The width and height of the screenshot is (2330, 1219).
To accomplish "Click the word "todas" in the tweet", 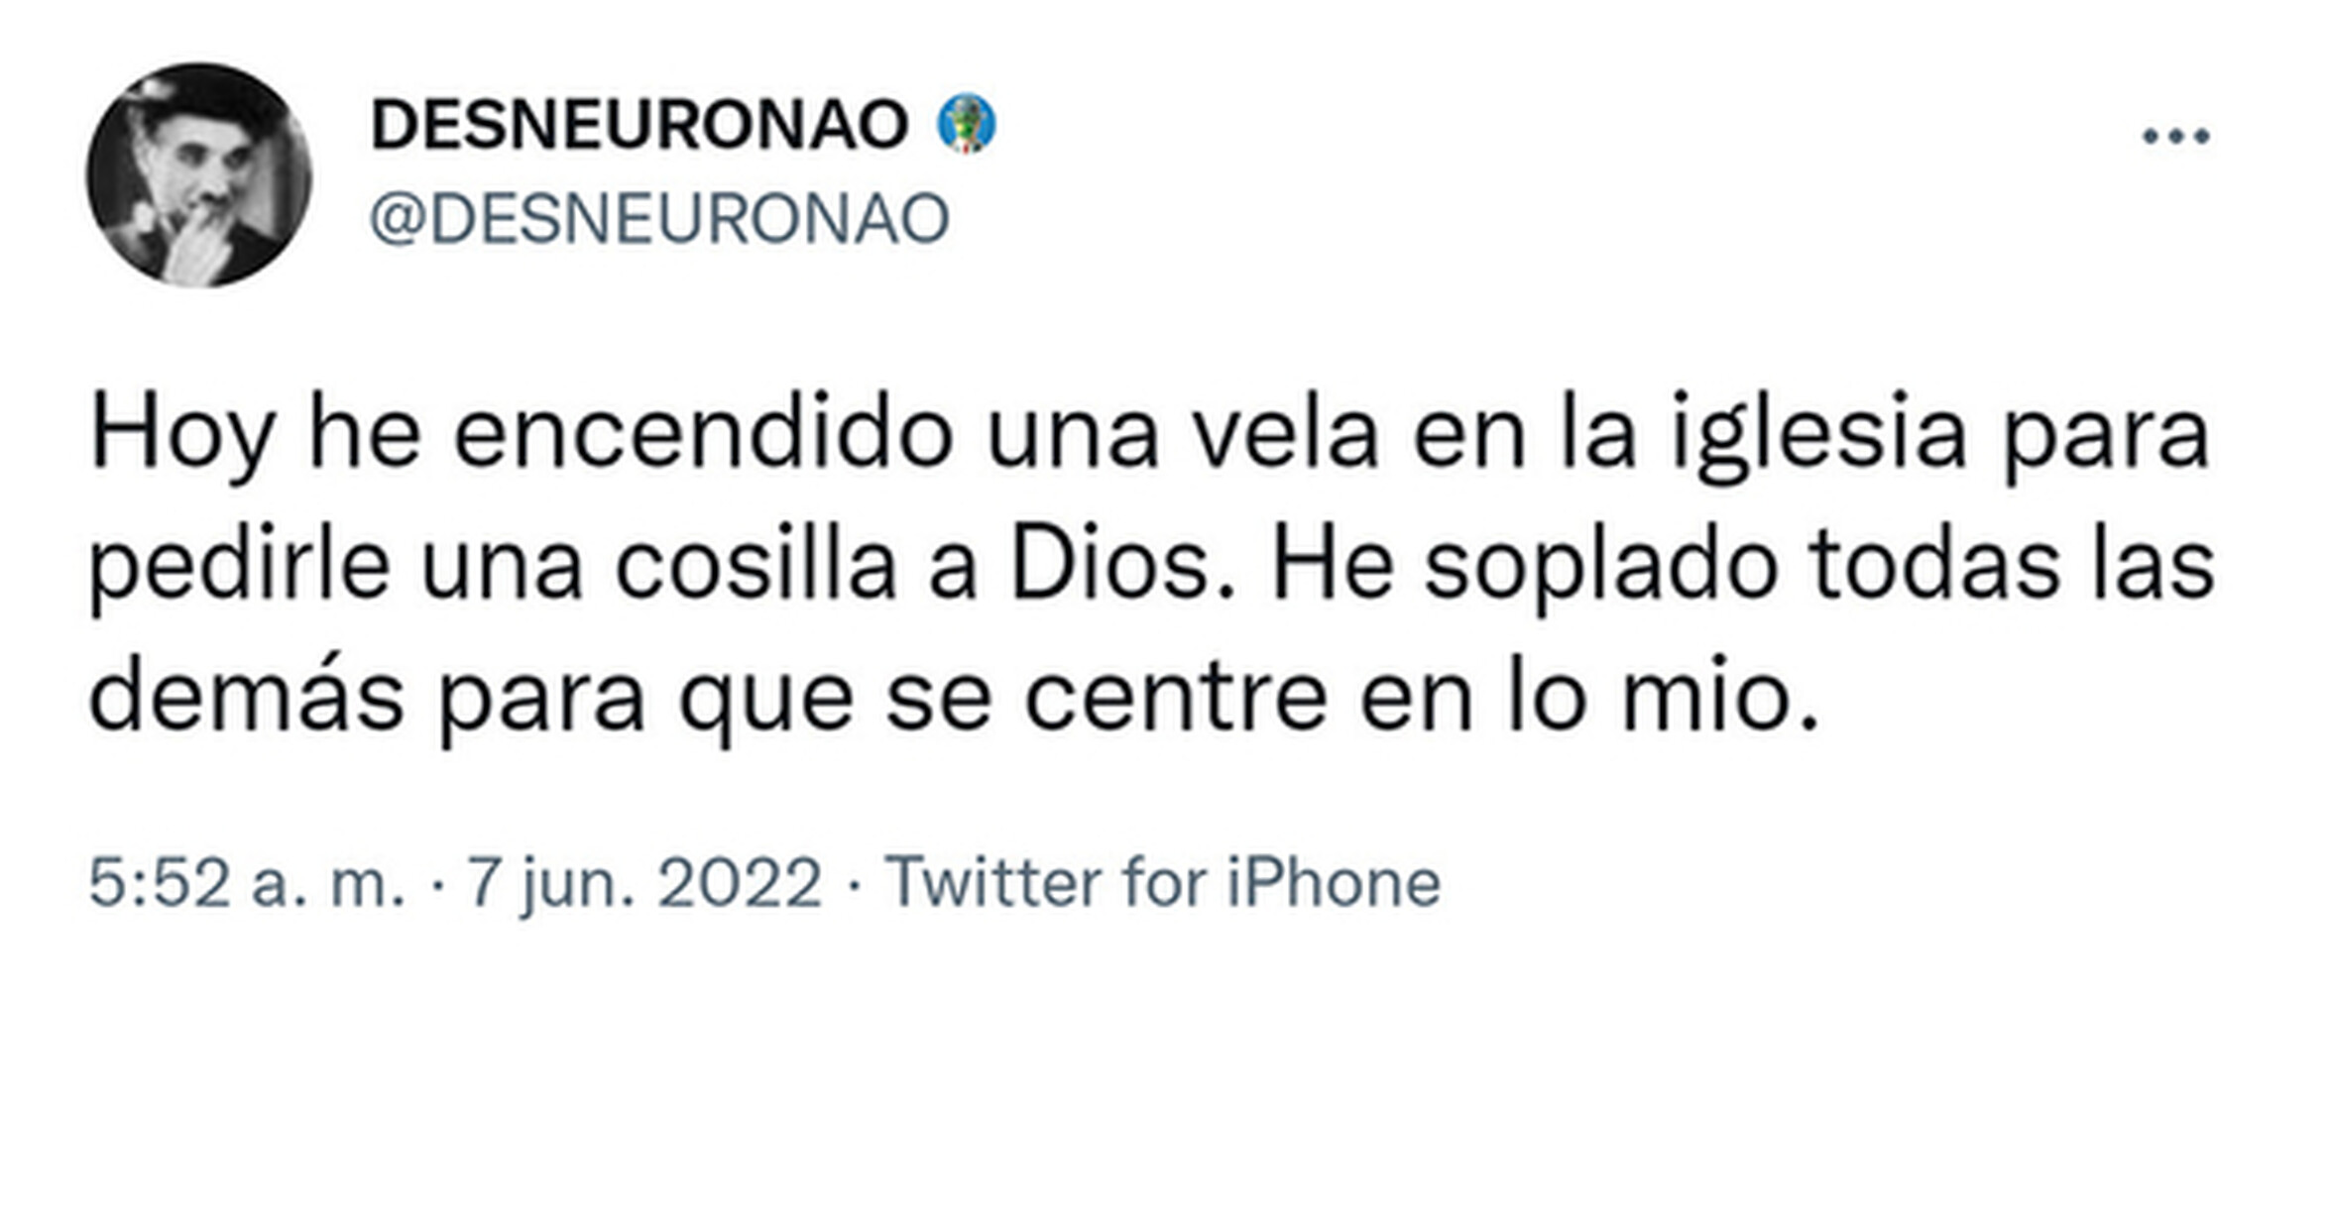I will [1934, 567].
